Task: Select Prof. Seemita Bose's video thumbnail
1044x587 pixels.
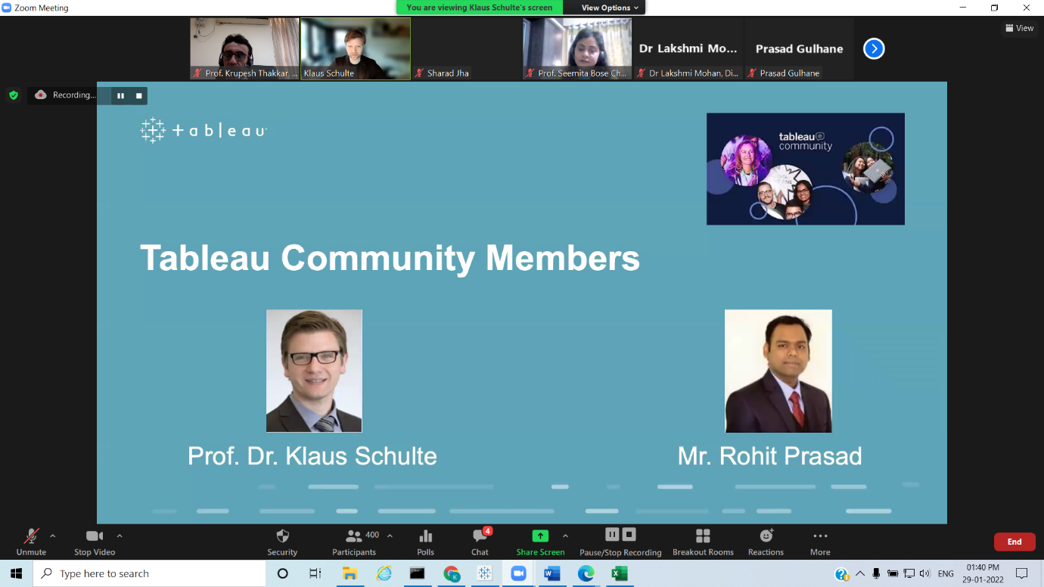Action: tap(576, 48)
